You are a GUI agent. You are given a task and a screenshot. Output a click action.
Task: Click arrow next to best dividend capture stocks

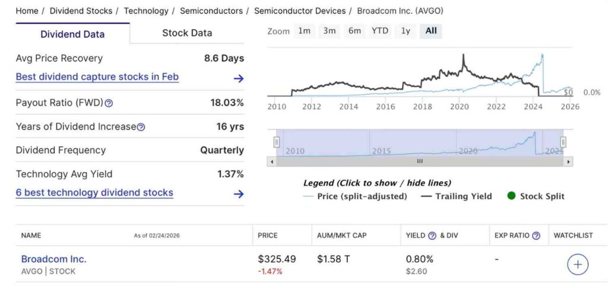(239, 78)
